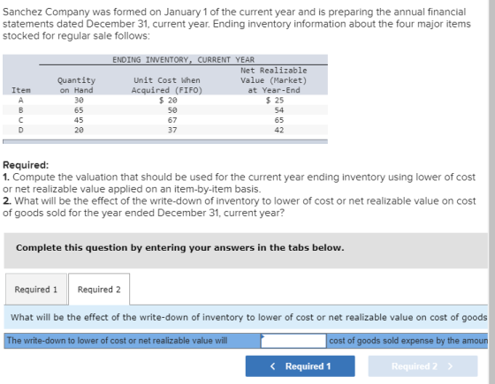Click the left chevron on Required 1 button
Screen dimensions: 495x384
coord(273,366)
